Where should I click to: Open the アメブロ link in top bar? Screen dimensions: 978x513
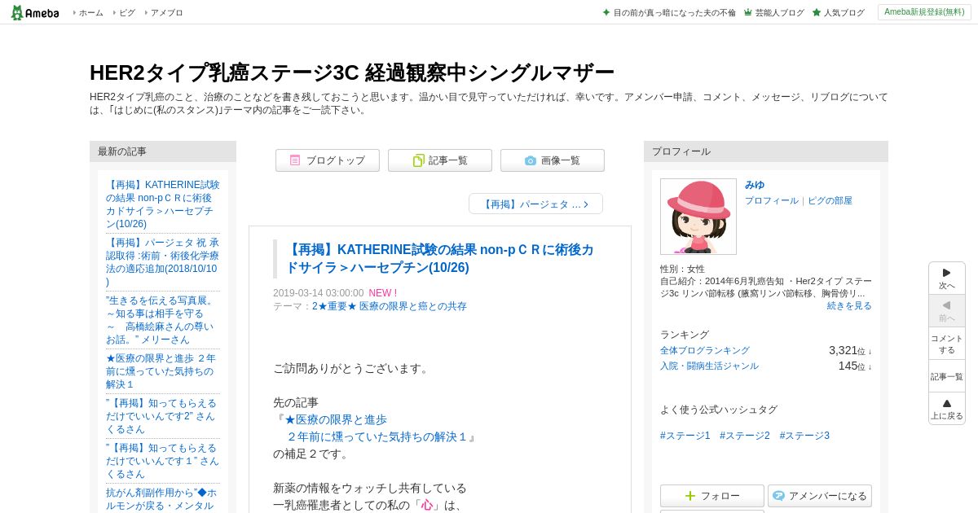point(166,12)
